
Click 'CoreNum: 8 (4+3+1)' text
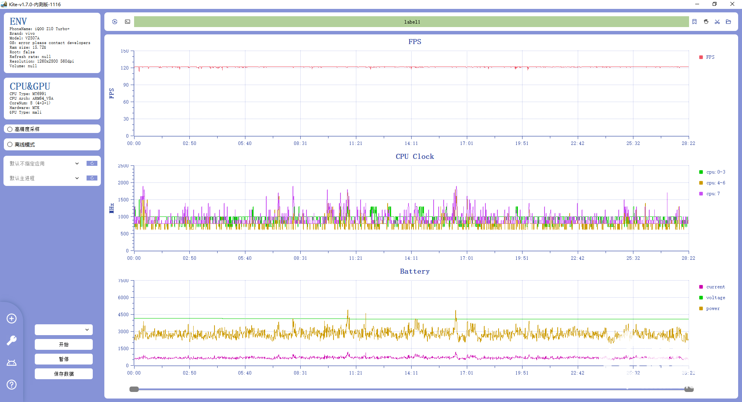(x=30, y=103)
